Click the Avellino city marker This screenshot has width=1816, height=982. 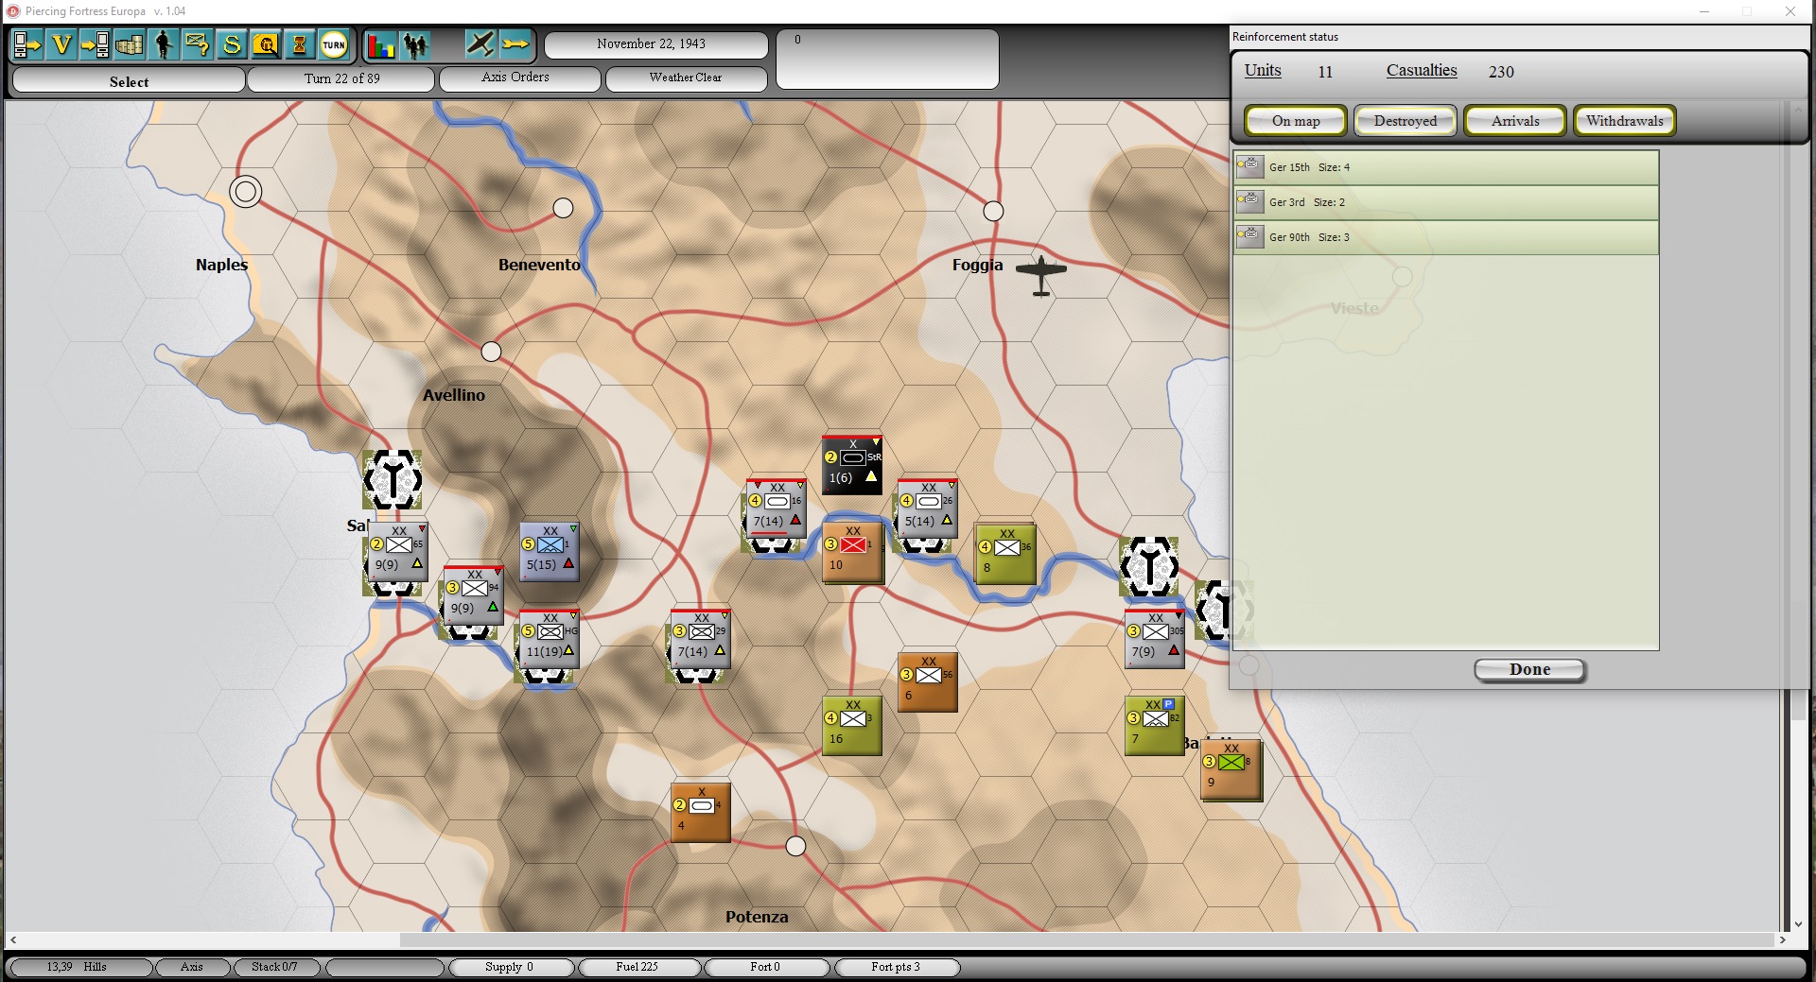pyautogui.click(x=491, y=352)
